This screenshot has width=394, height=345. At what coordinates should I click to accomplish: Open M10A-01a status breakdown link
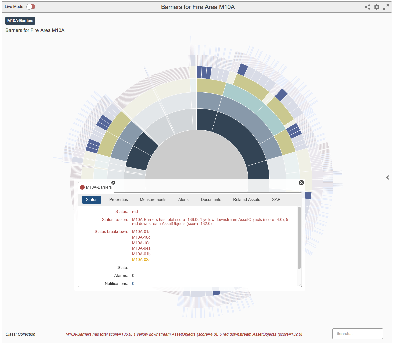click(141, 232)
